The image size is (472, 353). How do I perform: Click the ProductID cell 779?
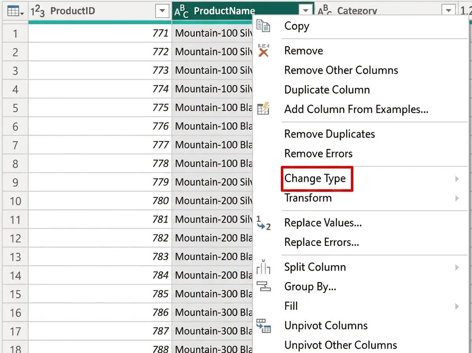click(100, 182)
